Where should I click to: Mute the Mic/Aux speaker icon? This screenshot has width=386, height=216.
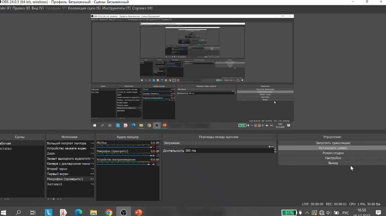[x=154, y=147]
